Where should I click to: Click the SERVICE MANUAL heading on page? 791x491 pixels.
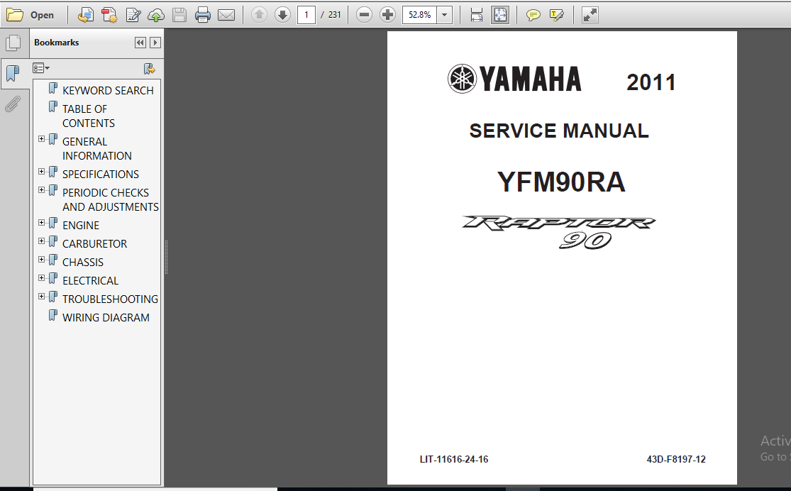tap(559, 131)
